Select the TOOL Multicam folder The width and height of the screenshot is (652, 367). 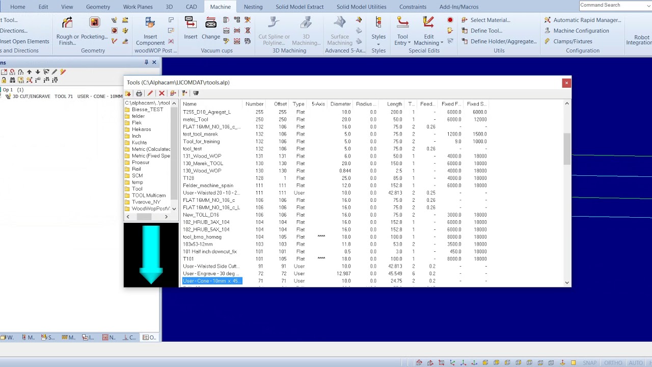coord(145,196)
